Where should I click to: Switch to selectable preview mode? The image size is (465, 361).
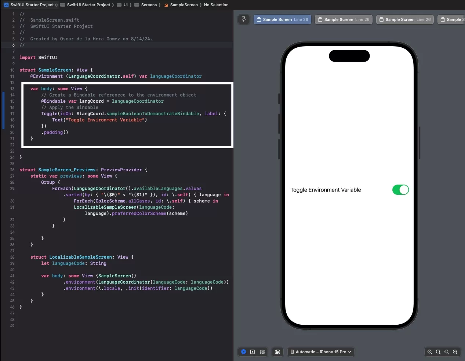(253, 352)
